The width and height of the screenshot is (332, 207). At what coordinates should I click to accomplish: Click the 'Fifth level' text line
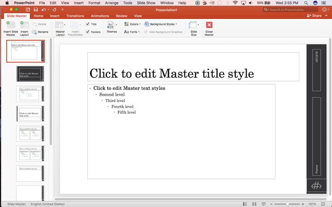click(127, 112)
